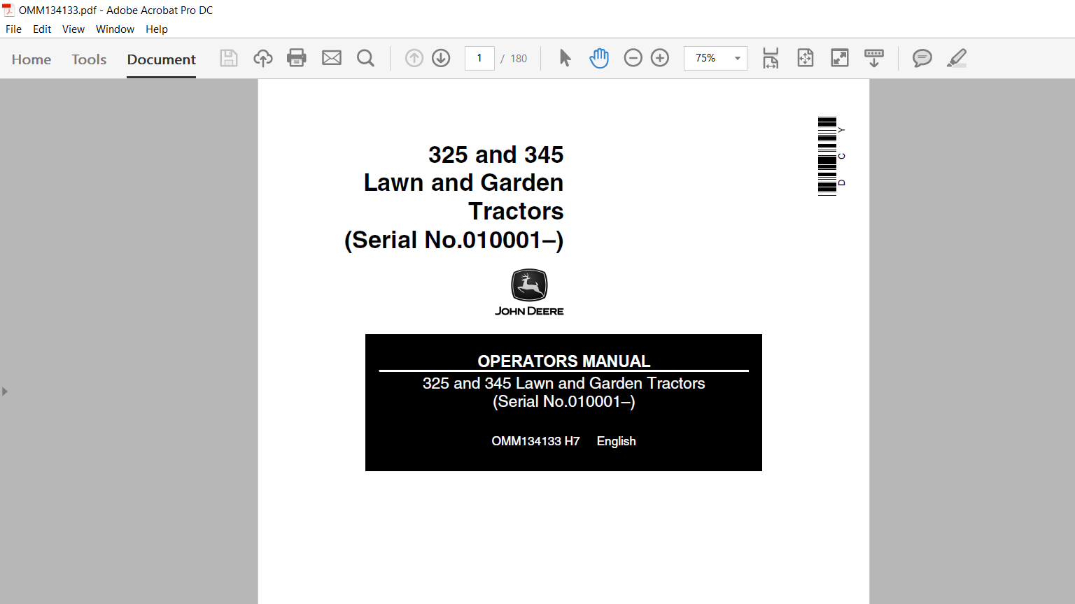Click the OPERATORS MANUAL heading text
The width and height of the screenshot is (1075, 604).
564,361
